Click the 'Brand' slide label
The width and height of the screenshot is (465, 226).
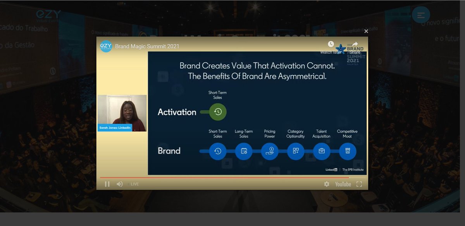tap(169, 151)
